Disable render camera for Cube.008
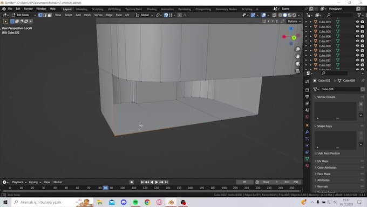Viewport: 367px width, 207px height. coord(362,46)
